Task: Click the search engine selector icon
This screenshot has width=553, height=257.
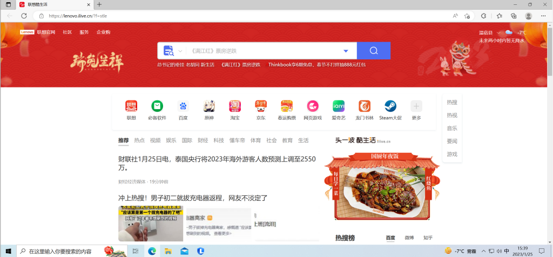Action: tap(168, 51)
